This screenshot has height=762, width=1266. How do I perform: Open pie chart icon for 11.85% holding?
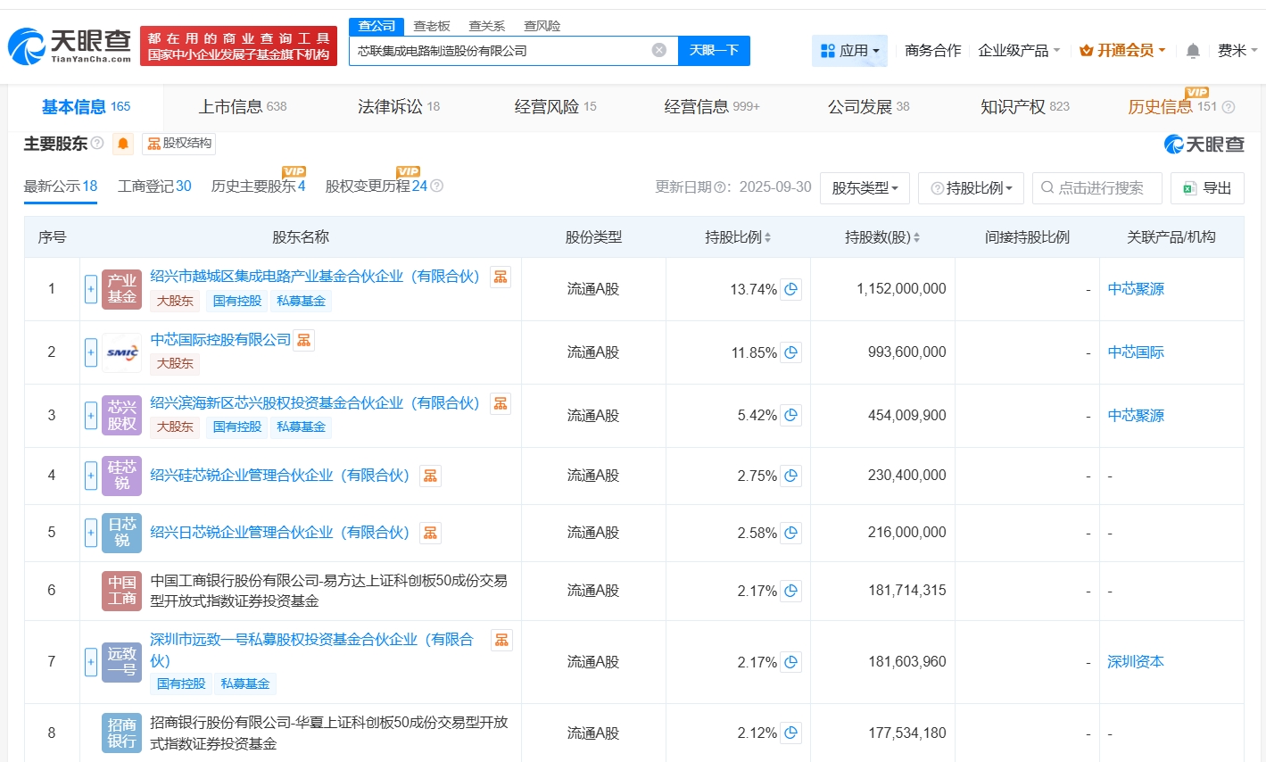pos(790,352)
